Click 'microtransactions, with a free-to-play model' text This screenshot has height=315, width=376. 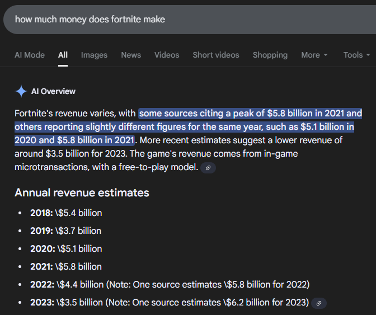(x=106, y=167)
